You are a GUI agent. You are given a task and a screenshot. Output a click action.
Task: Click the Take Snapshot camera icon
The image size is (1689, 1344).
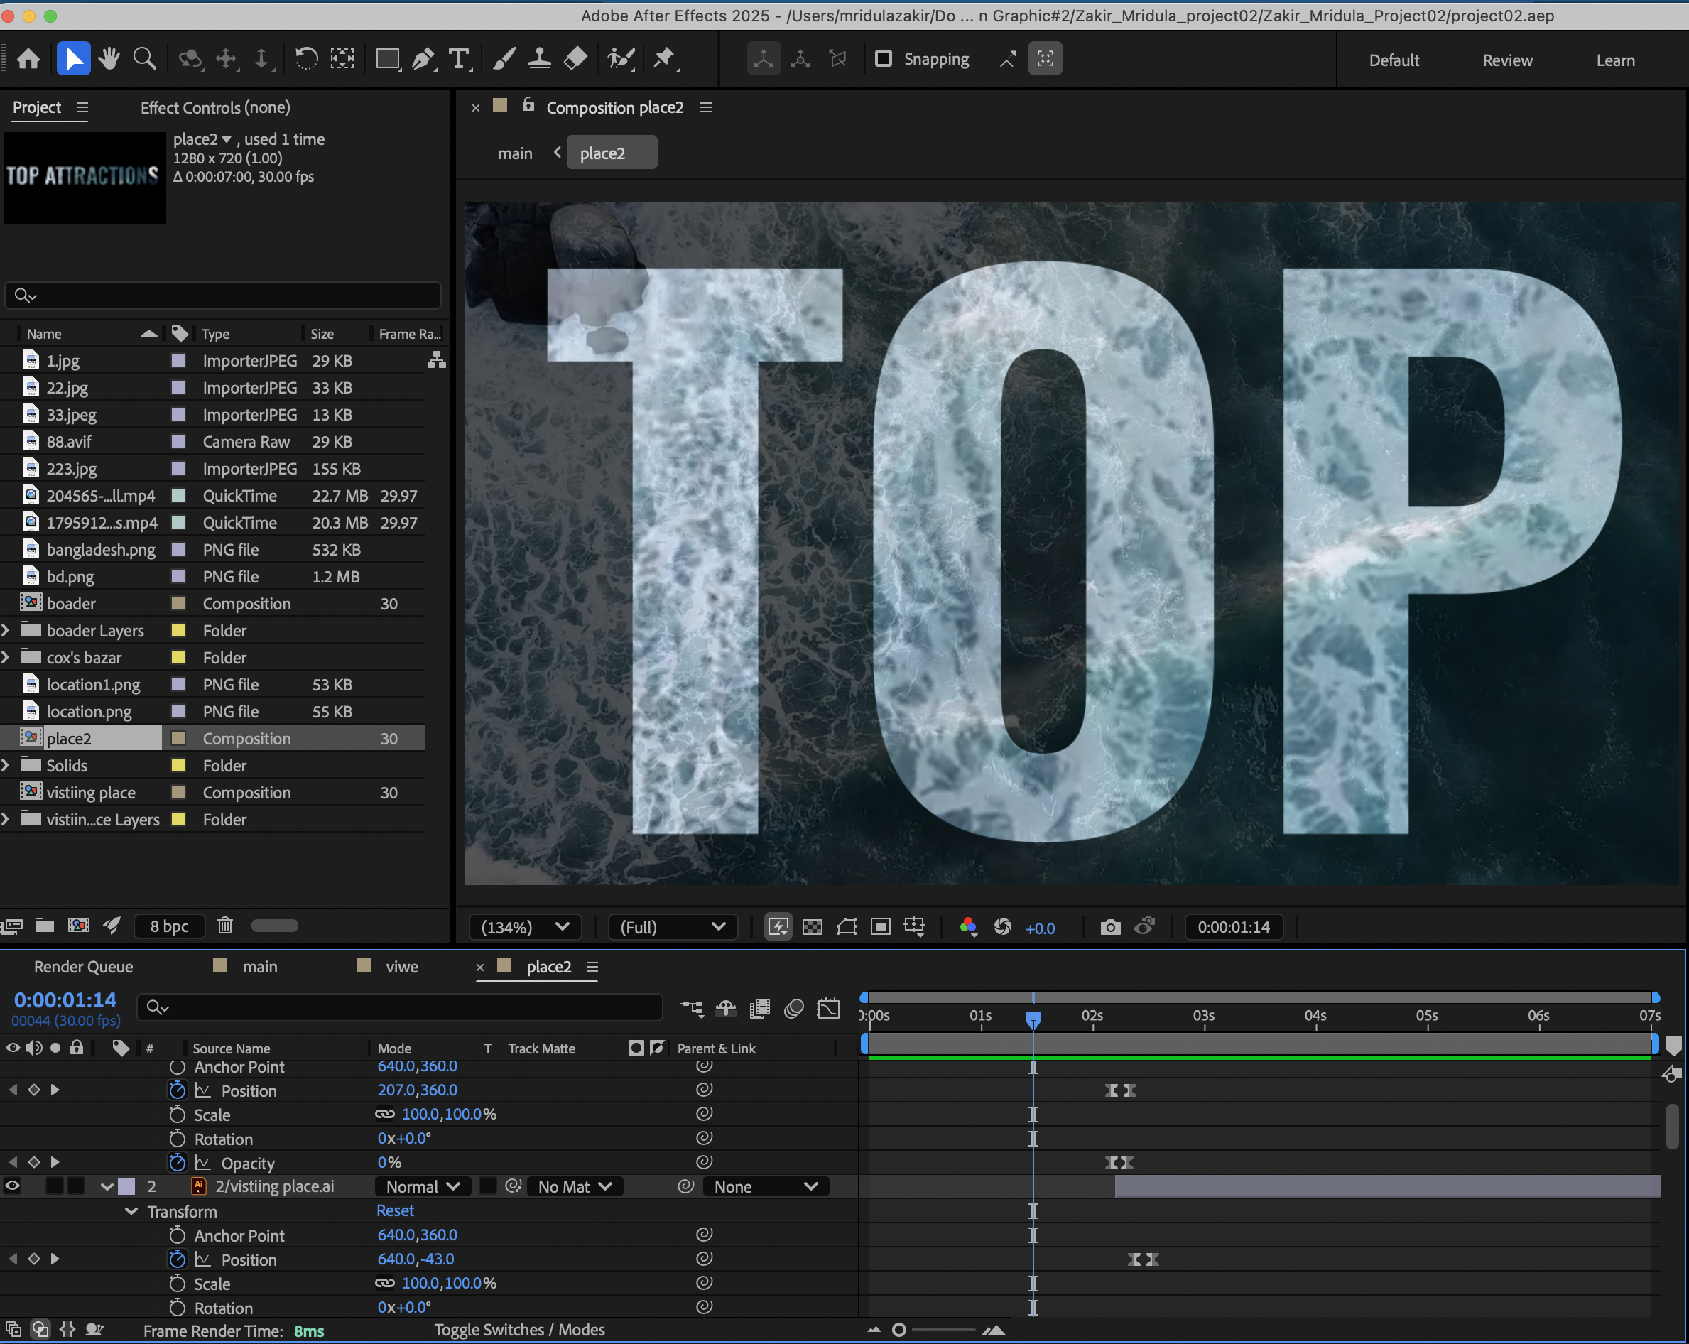coord(1109,927)
